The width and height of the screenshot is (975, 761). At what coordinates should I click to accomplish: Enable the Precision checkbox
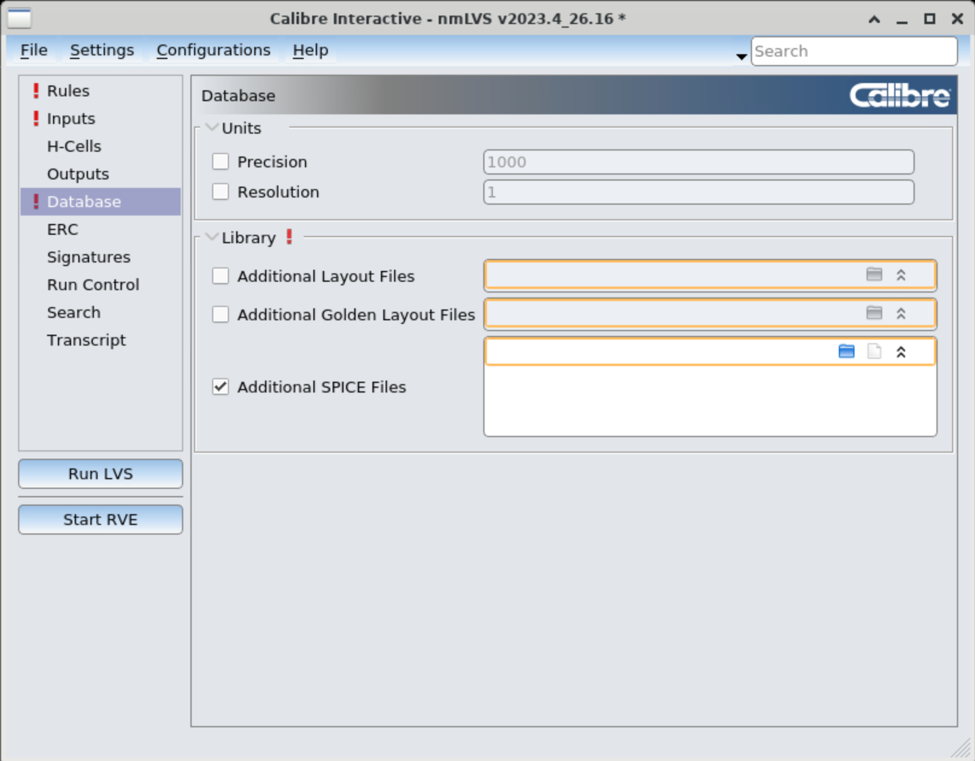pos(221,161)
